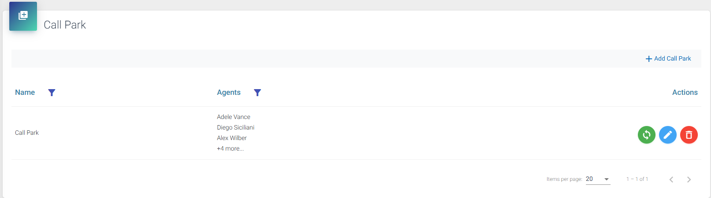The height and width of the screenshot is (198, 711).
Task: Delete the Call Park entry
Action: coord(689,135)
